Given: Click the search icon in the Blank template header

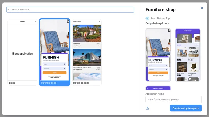Looking at the screenshot, I should [35, 21].
